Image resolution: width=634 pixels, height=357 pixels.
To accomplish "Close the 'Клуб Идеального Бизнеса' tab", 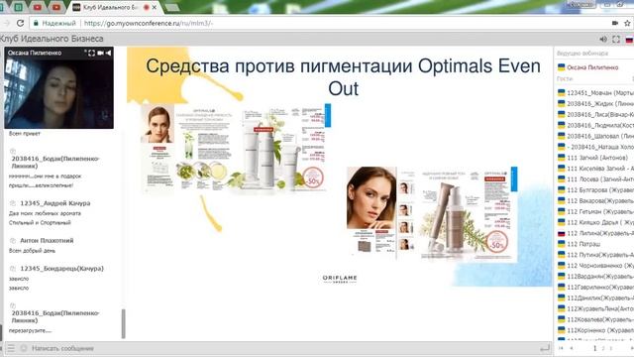I will [155, 7].
